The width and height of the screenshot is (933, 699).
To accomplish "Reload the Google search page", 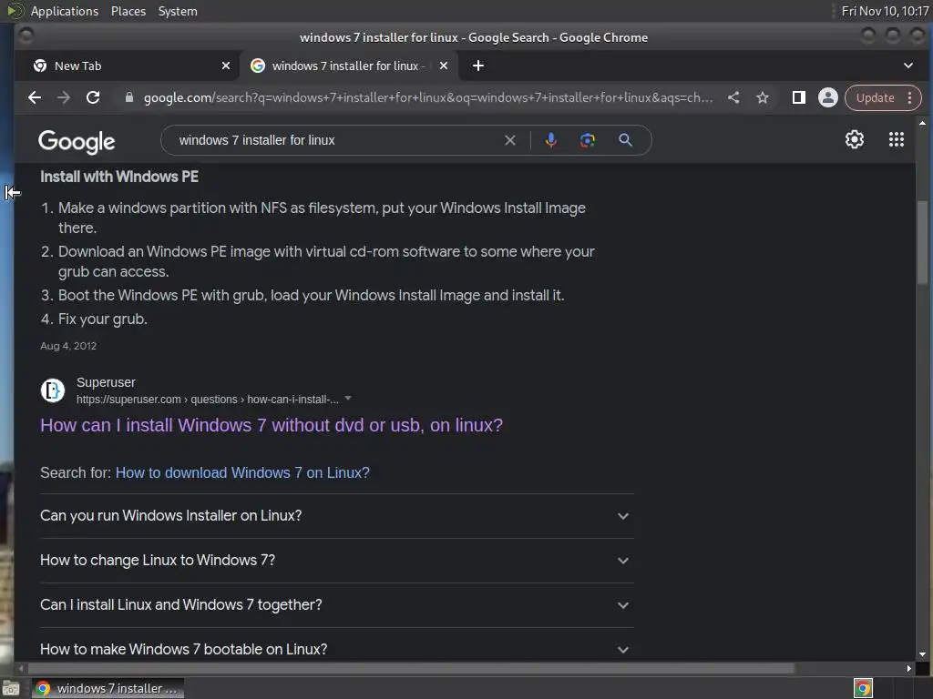I will (x=93, y=97).
